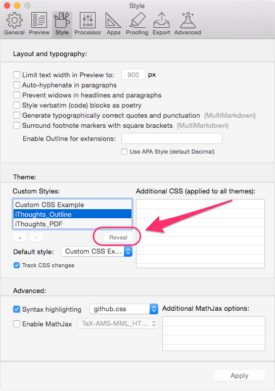Open the Default style dropdown
The height and width of the screenshot is (391, 275).
point(97,252)
